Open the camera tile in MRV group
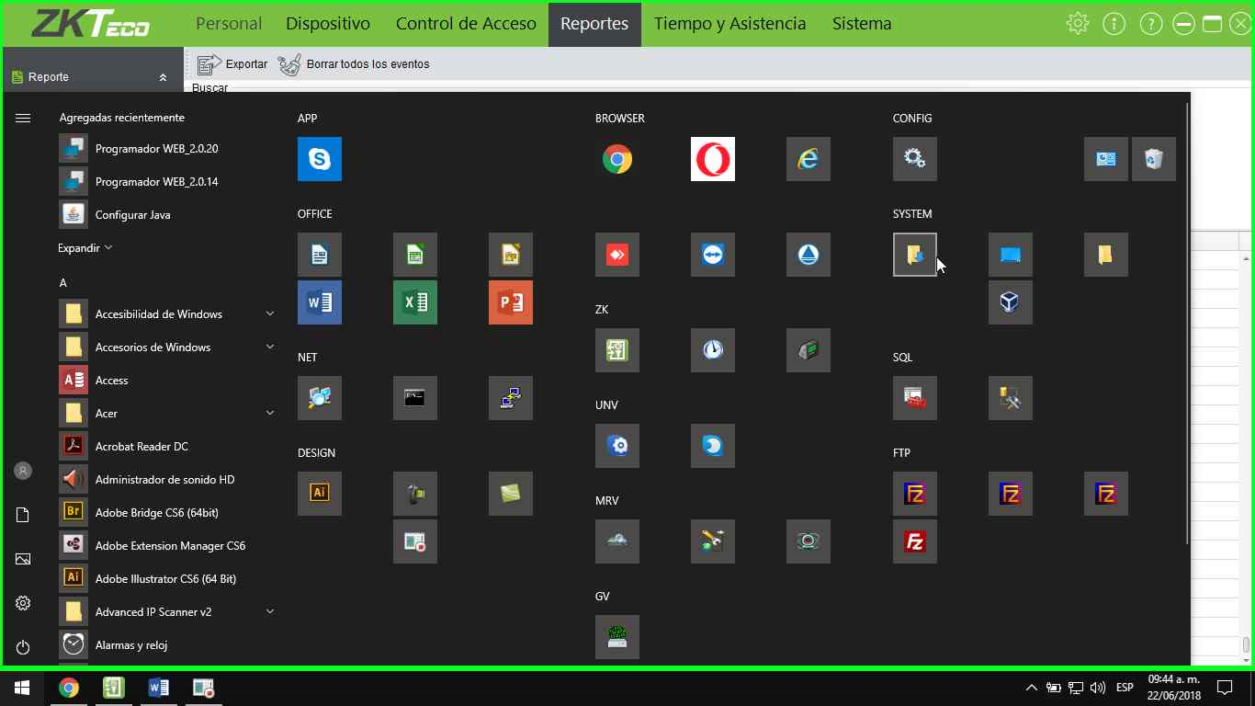 tap(808, 541)
